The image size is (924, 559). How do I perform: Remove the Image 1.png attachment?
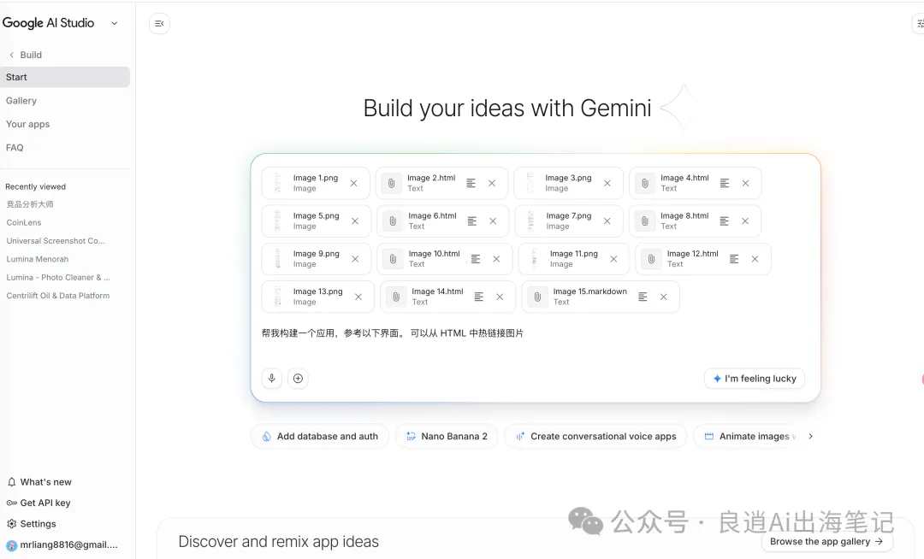pos(353,183)
